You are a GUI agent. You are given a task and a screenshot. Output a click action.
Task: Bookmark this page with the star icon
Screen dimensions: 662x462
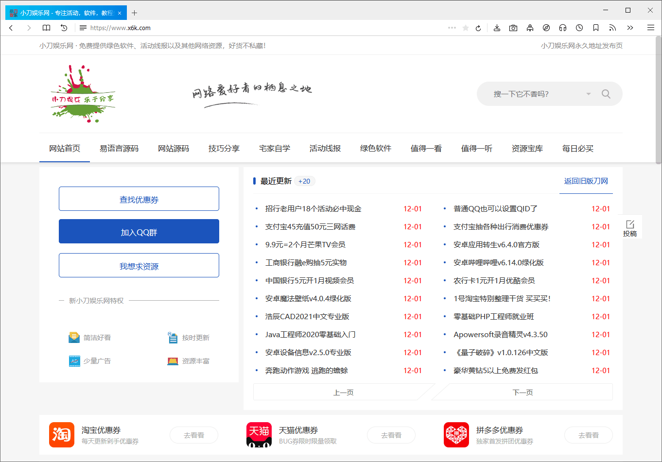(x=466, y=28)
